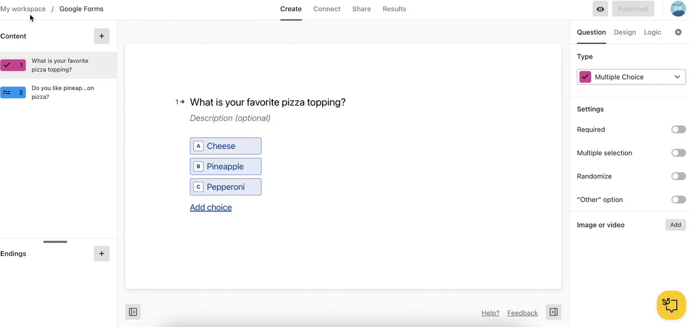Screen dimensions: 690x327
Task: Click the Pepperoni choice field
Action: [x=225, y=187]
